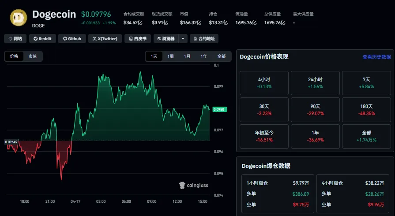Image resolution: width=395 pixels, height=216 pixels.
Task: Switch chart to 价格 view
Action: tap(14, 56)
